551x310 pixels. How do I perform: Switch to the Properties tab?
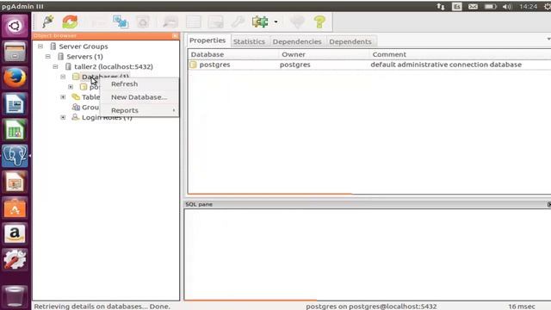point(207,40)
